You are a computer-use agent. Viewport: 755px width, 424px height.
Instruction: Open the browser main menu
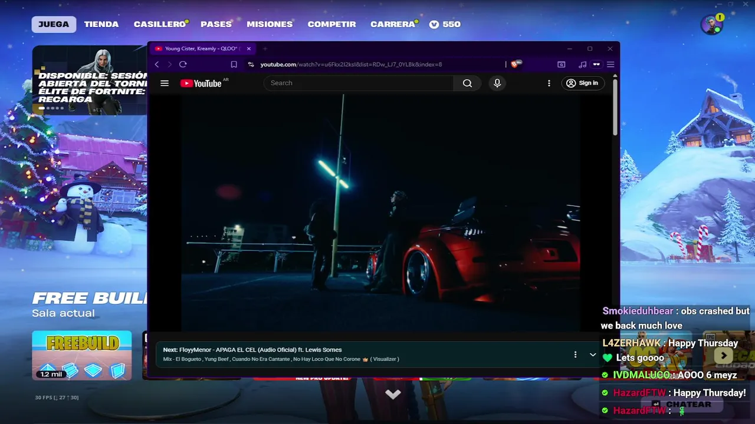pos(610,64)
